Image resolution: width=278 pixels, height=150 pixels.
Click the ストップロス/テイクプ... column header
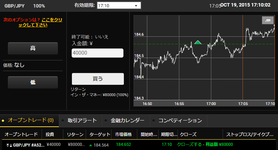tap(250, 135)
